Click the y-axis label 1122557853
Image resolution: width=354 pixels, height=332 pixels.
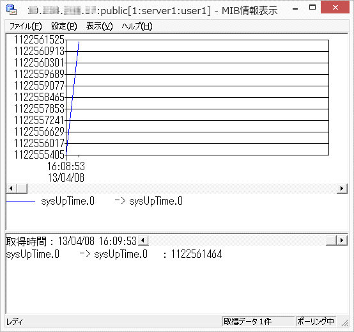39,109
